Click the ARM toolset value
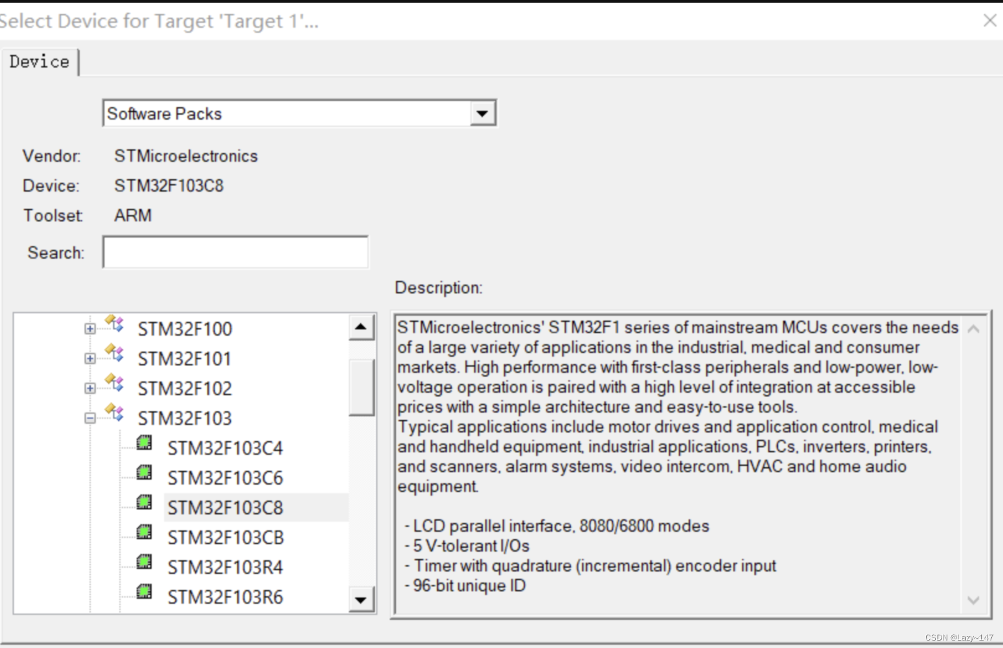The height and width of the screenshot is (648, 1003). click(x=133, y=215)
